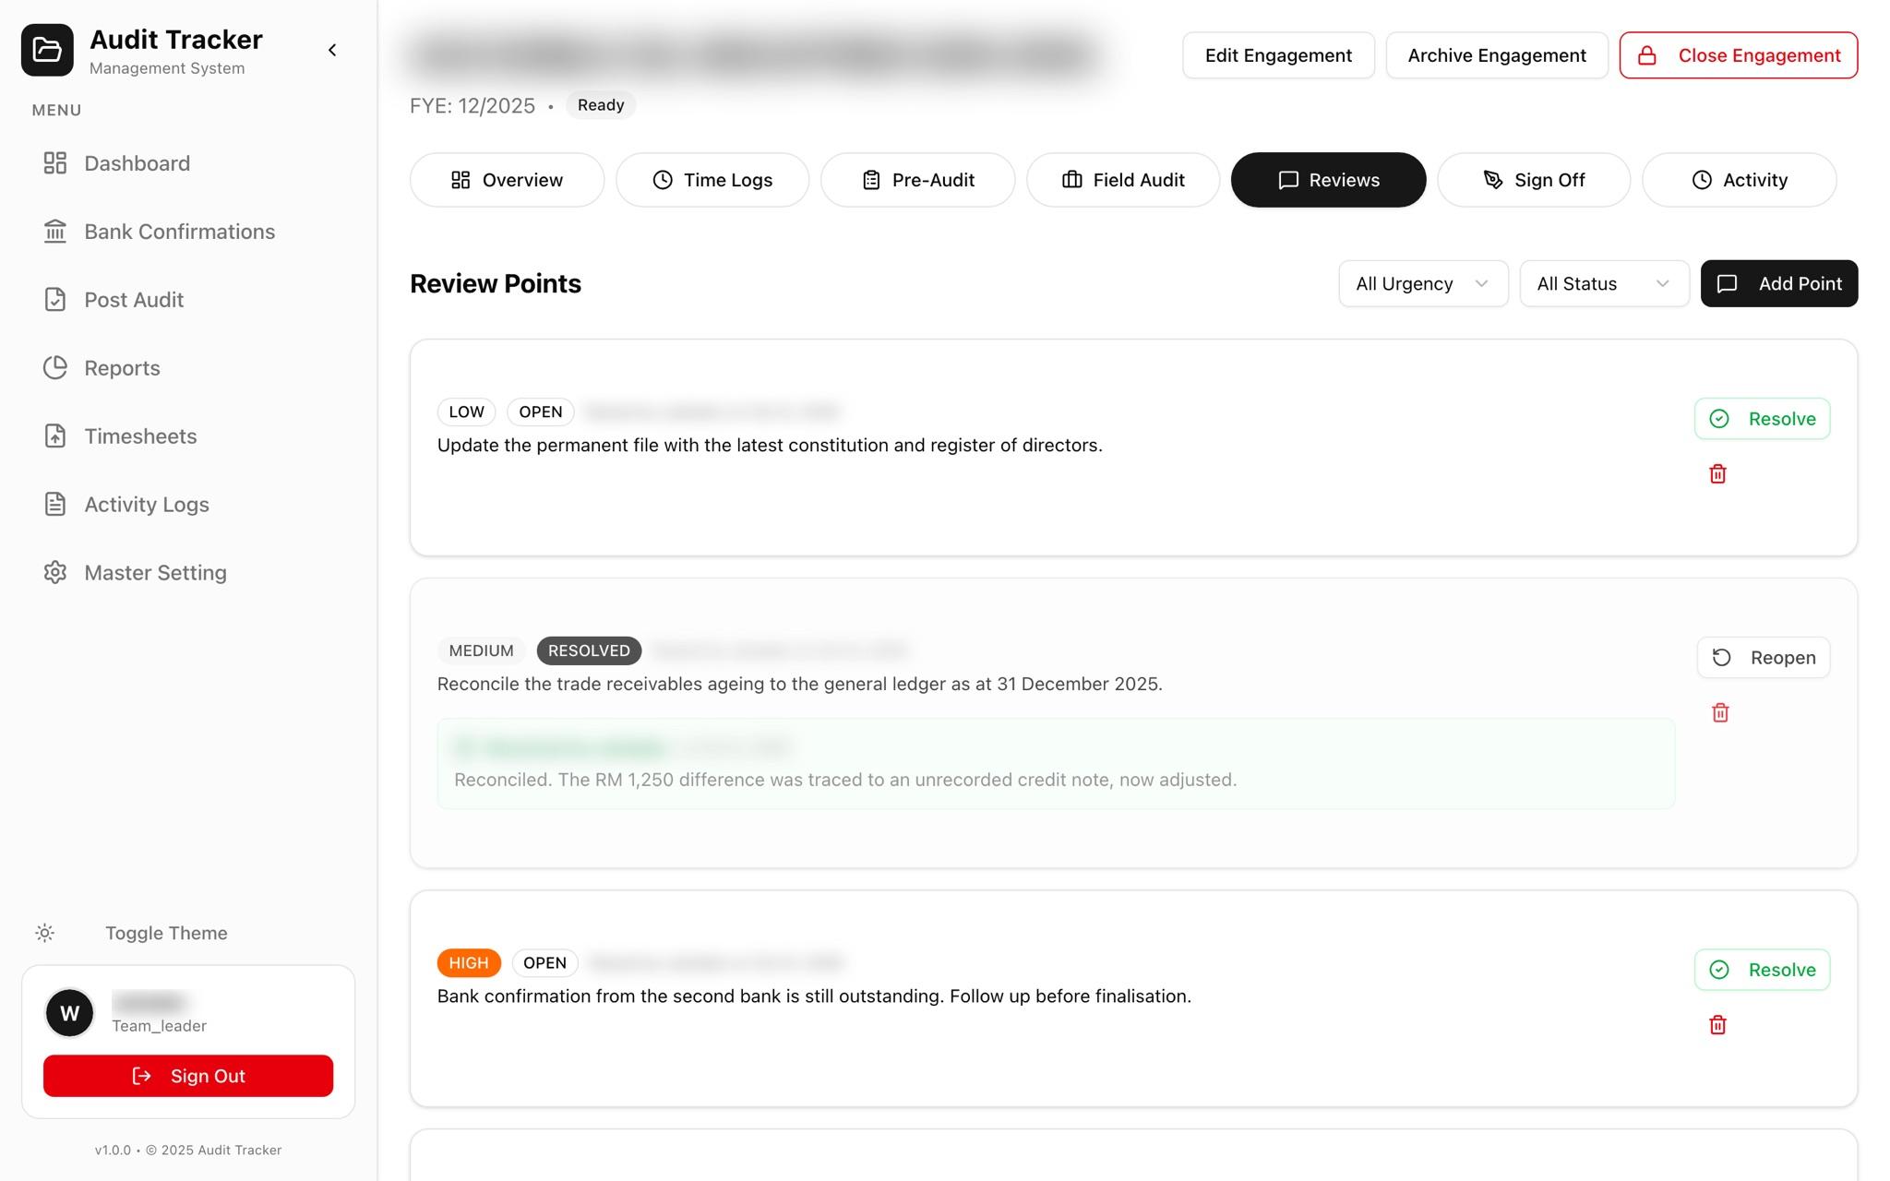Click the HIGH urgency badge
Image resolution: width=1890 pixels, height=1181 pixels.
(469, 962)
